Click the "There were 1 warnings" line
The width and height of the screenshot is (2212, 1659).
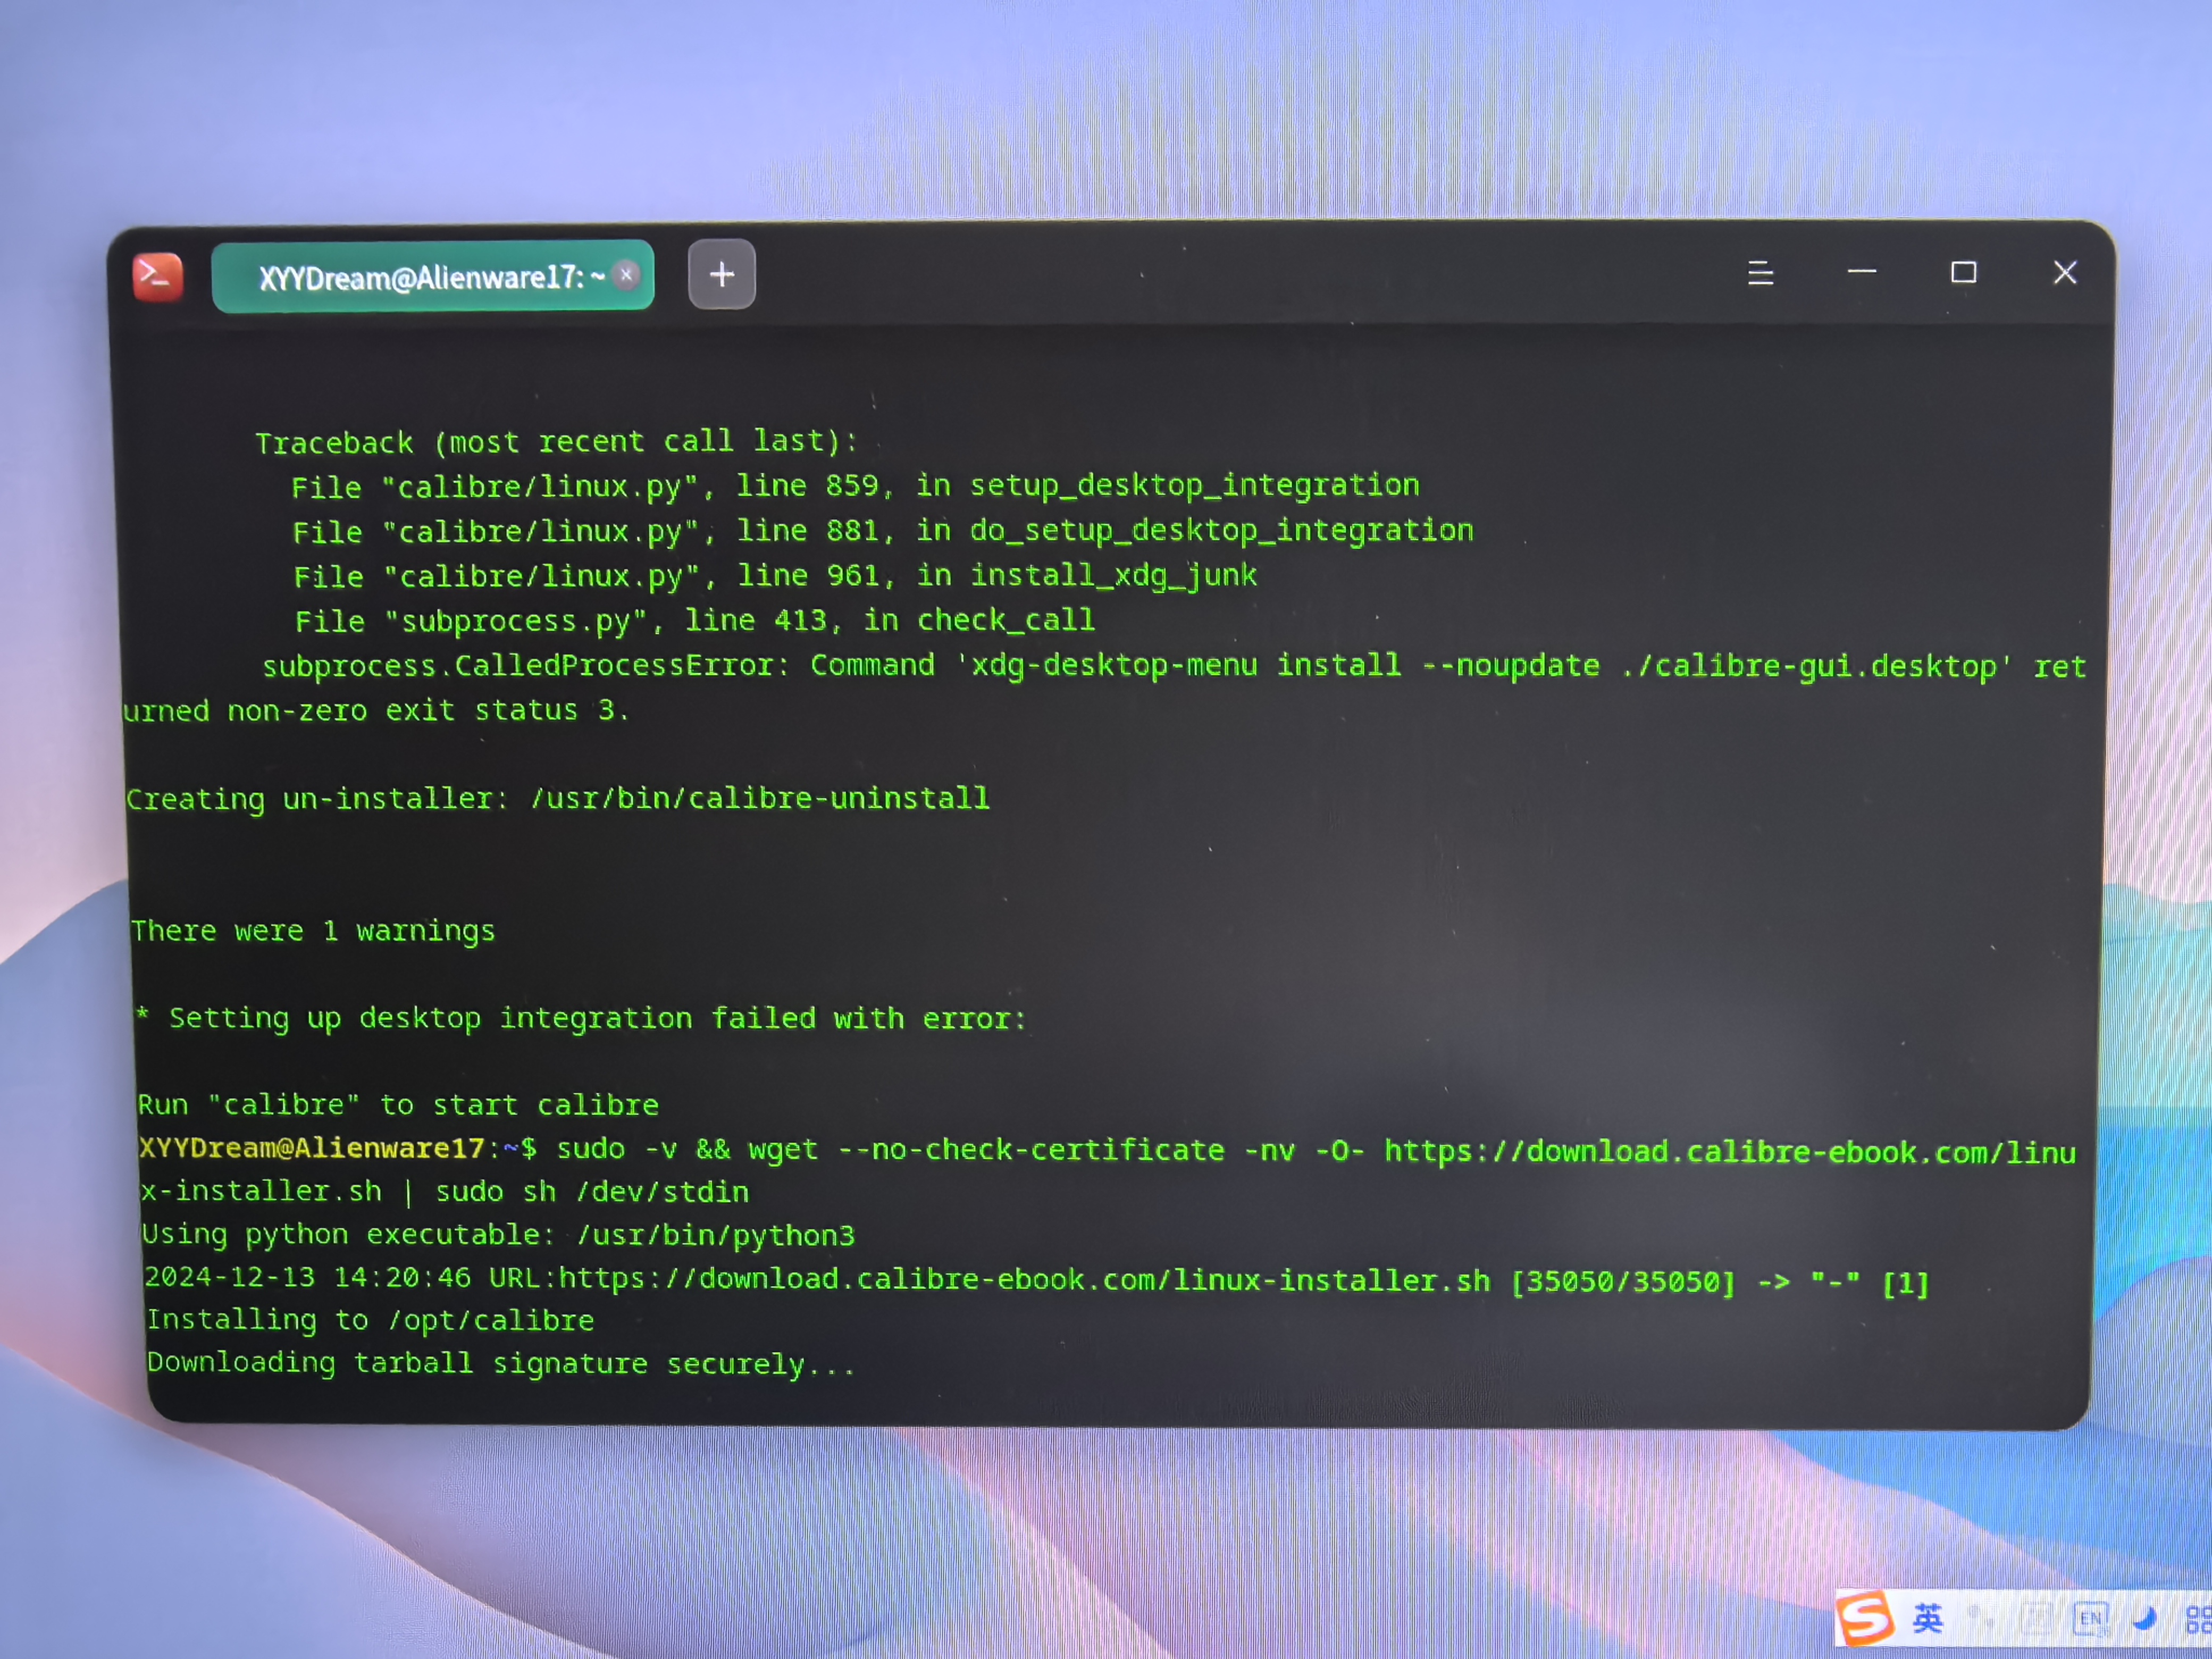tap(313, 931)
